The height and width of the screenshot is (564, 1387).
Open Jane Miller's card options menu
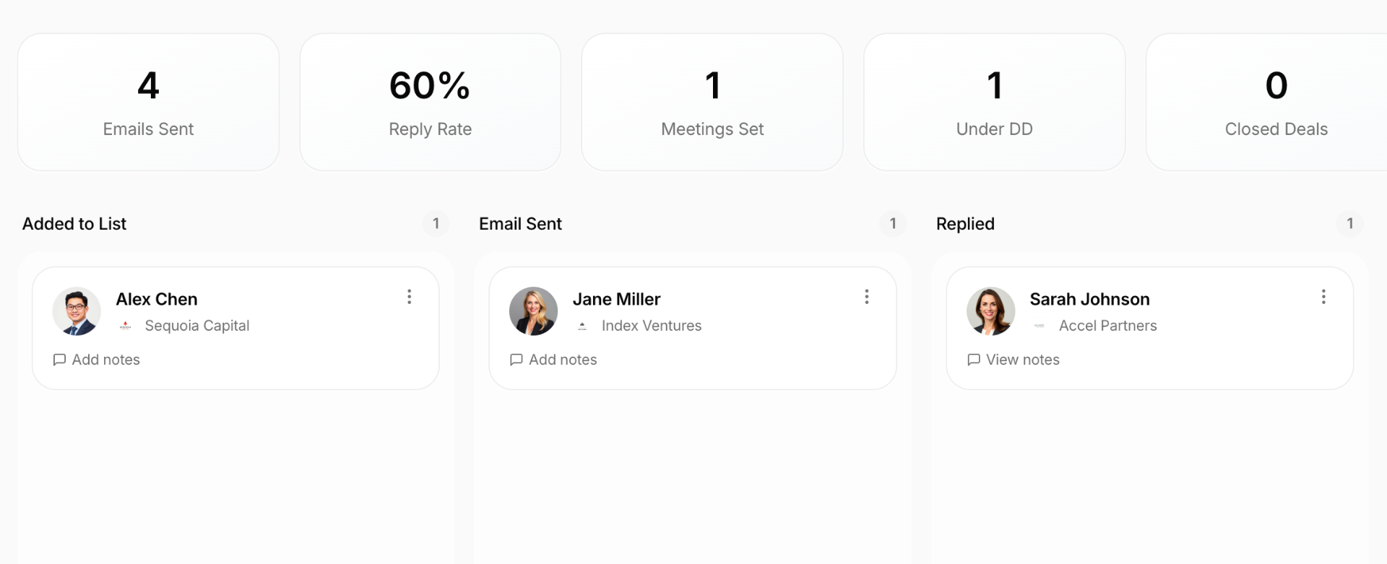(x=866, y=297)
